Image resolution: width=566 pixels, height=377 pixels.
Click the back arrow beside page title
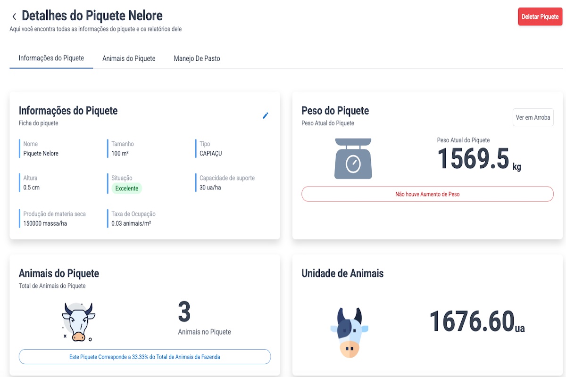tap(14, 16)
